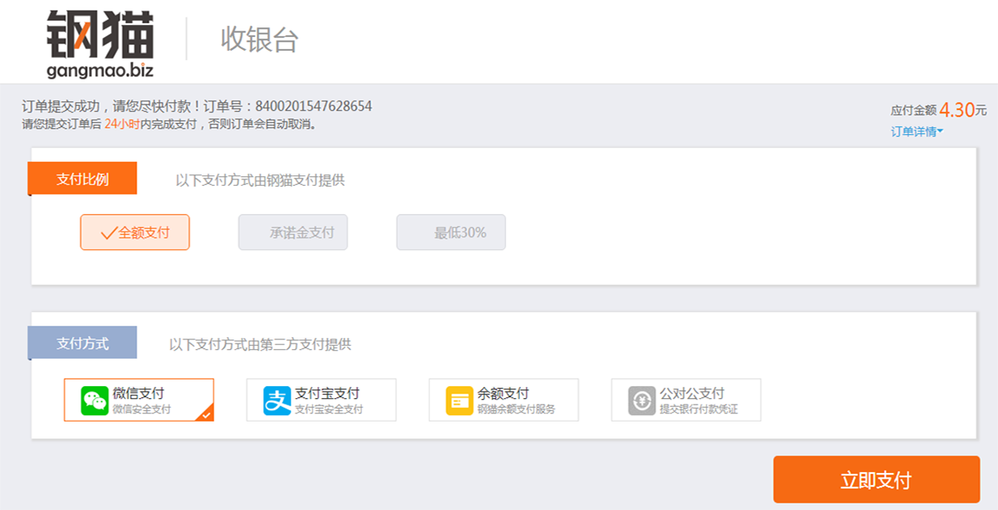Select the 最低30% payment option
This screenshot has height=510, width=998.
click(x=451, y=232)
